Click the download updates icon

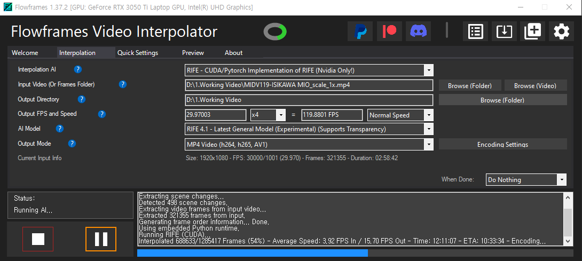tap(505, 31)
